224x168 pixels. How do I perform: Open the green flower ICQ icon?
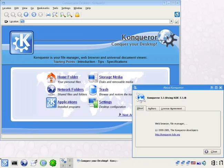coord(53,163)
